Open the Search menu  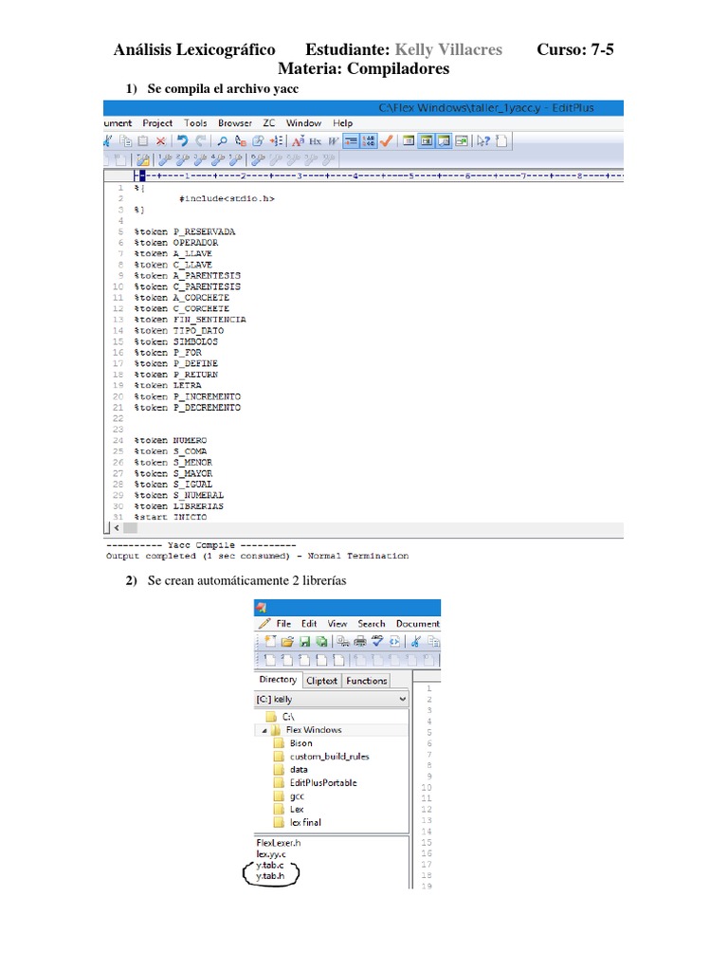(x=372, y=624)
